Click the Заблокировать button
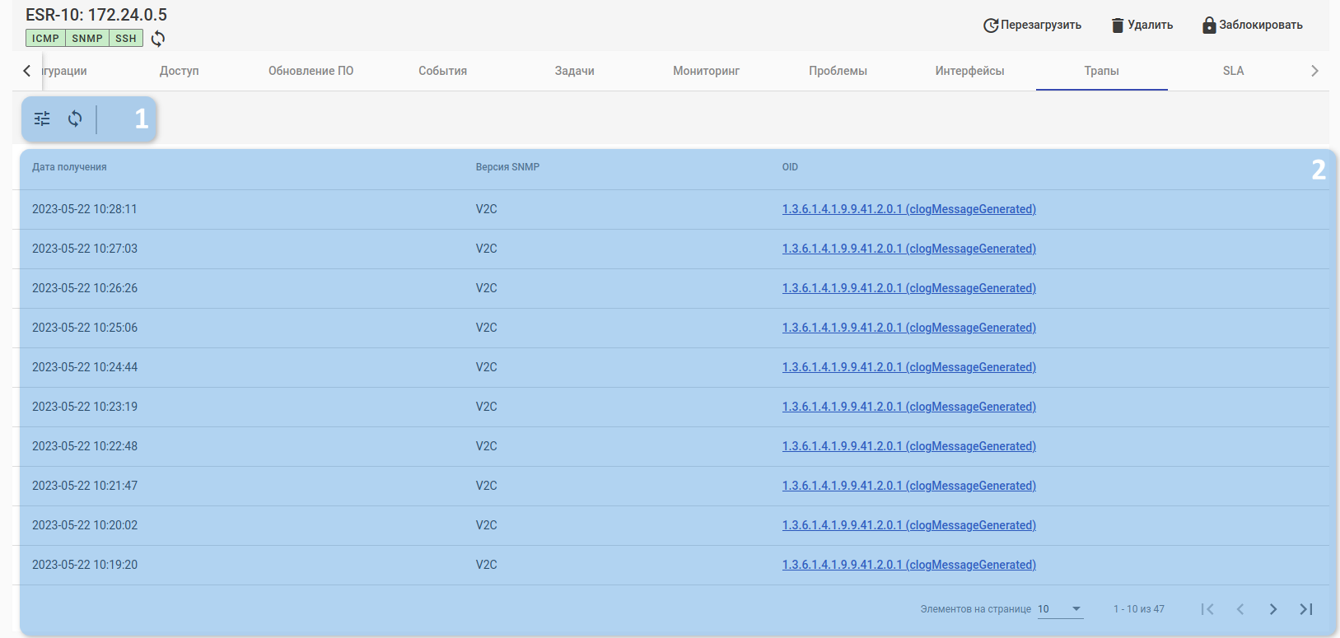The image size is (1340, 638). [1253, 25]
